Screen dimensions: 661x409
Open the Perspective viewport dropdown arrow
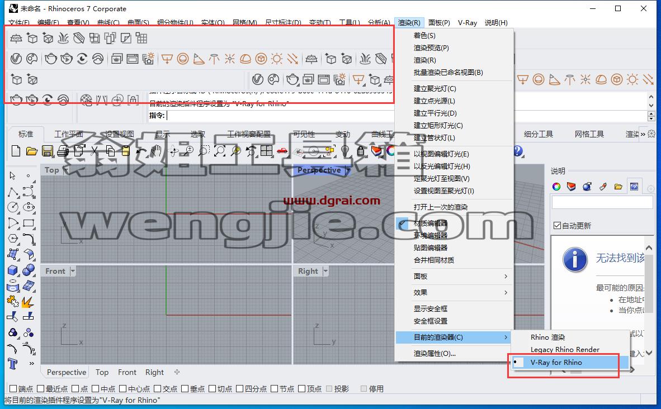click(x=347, y=170)
